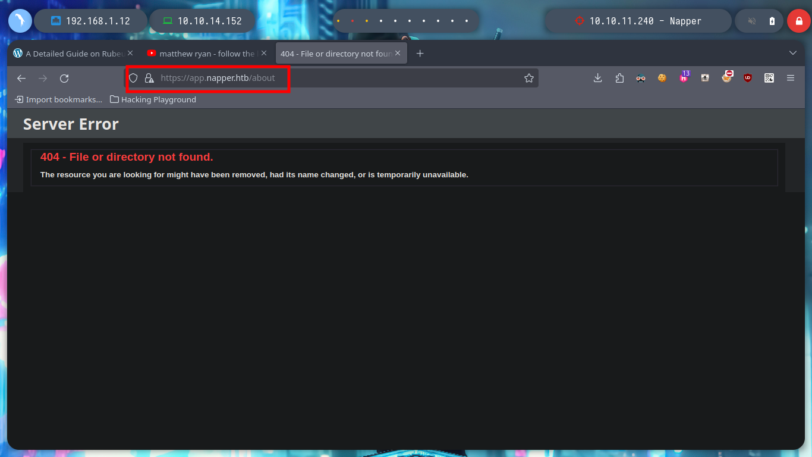
Task: Open the cookie editor extension
Action: coord(662,78)
